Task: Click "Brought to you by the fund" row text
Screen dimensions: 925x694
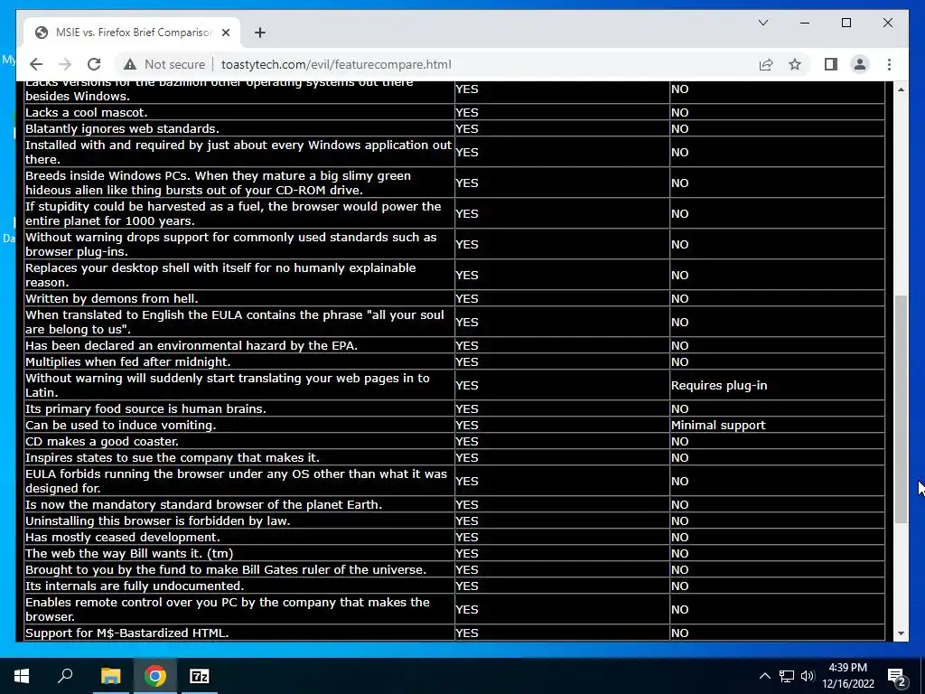Action: 226,569
